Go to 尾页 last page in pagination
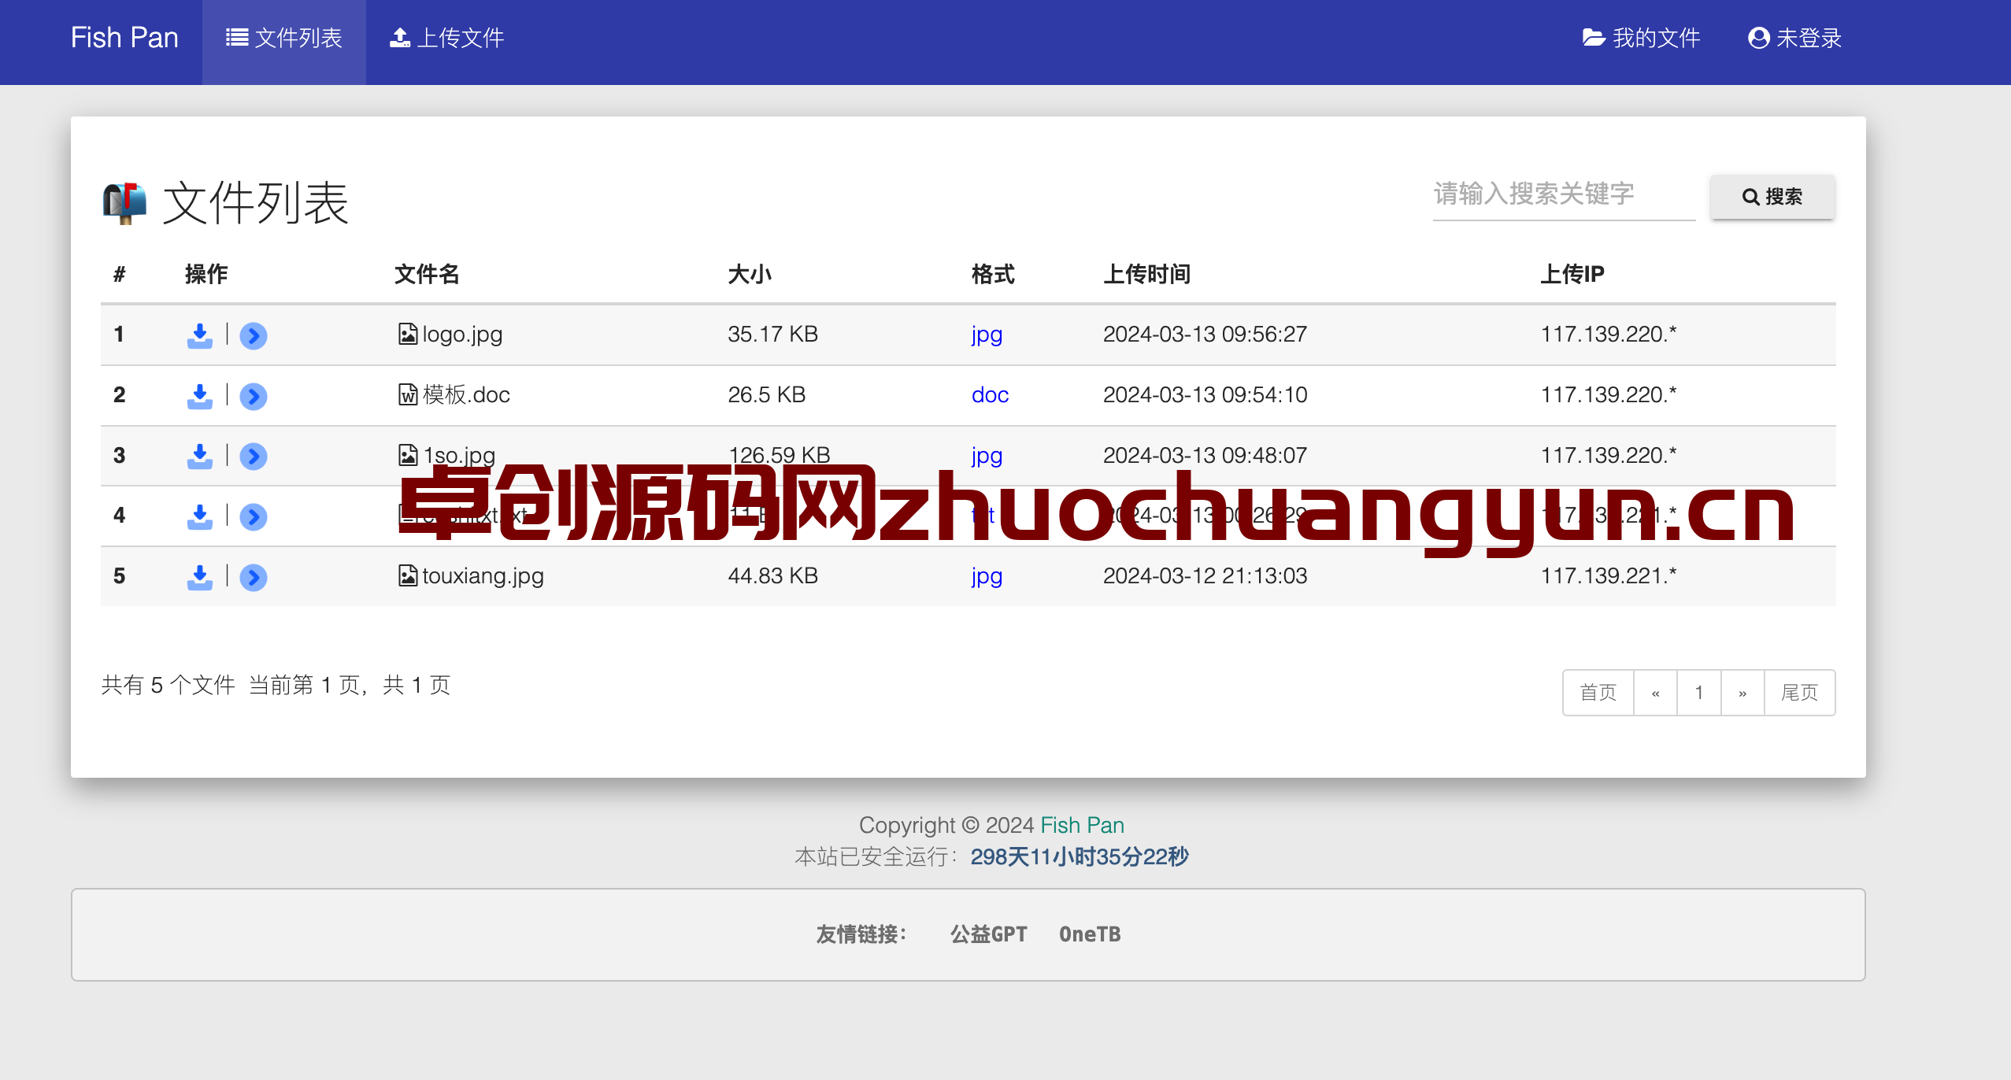The width and height of the screenshot is (2011, 1080). [x=1800, y=693]
